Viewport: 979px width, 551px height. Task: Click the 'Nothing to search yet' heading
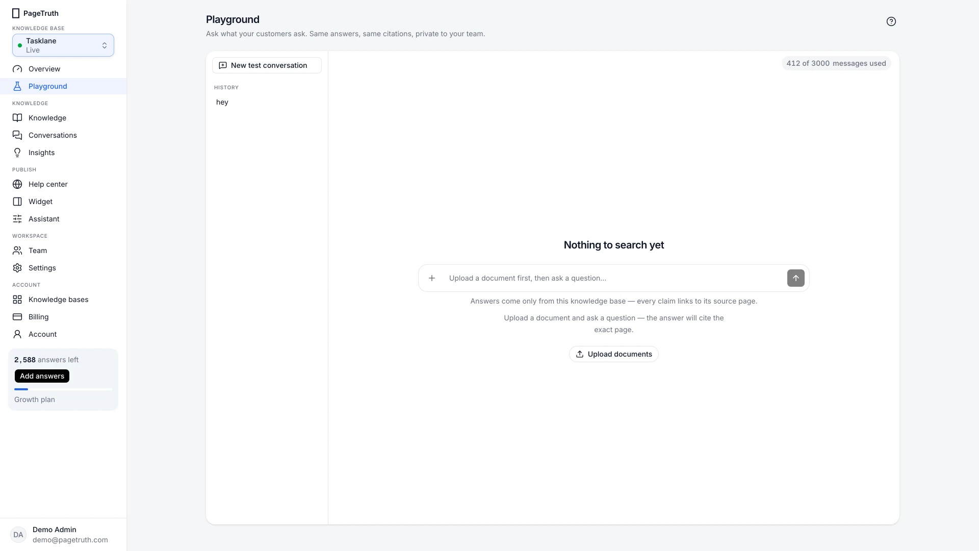point(613,245)
